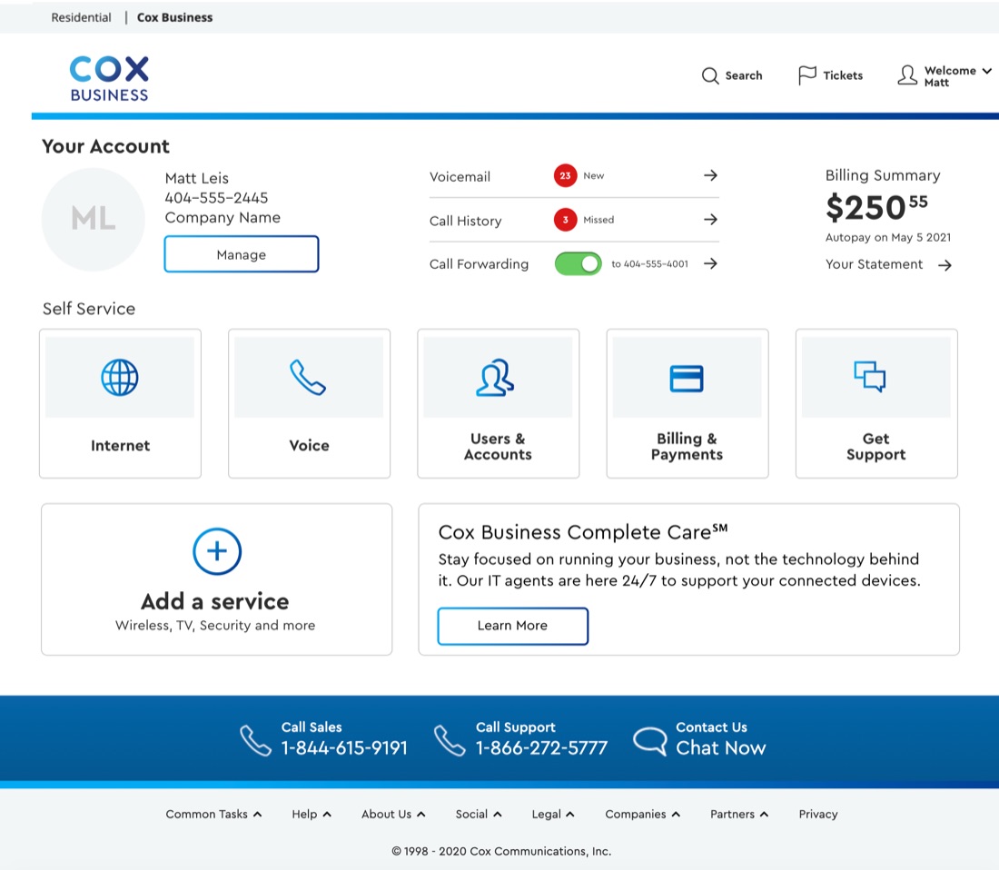Click the arrow beside Your Statement
Image resolution: width=999 pixels, height=870 pixels.
tap(945, 265)
